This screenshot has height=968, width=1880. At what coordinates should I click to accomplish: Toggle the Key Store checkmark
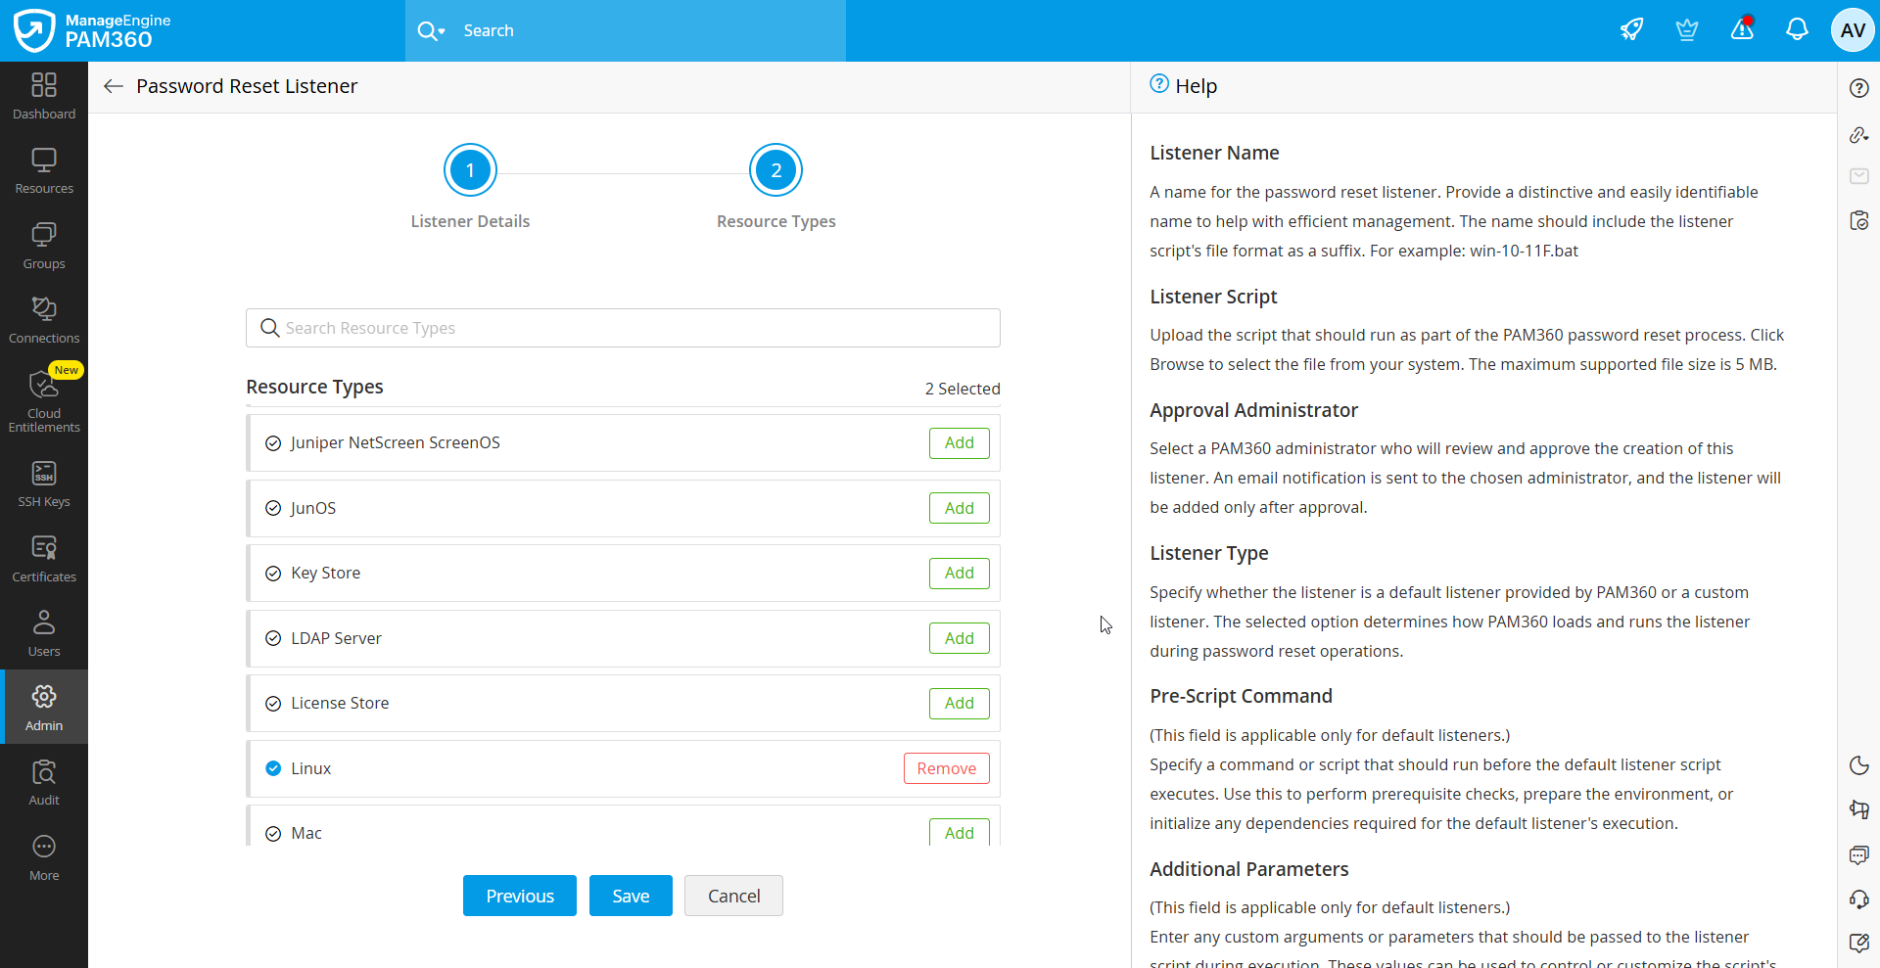pyautogui.click(x=273, y=574)
